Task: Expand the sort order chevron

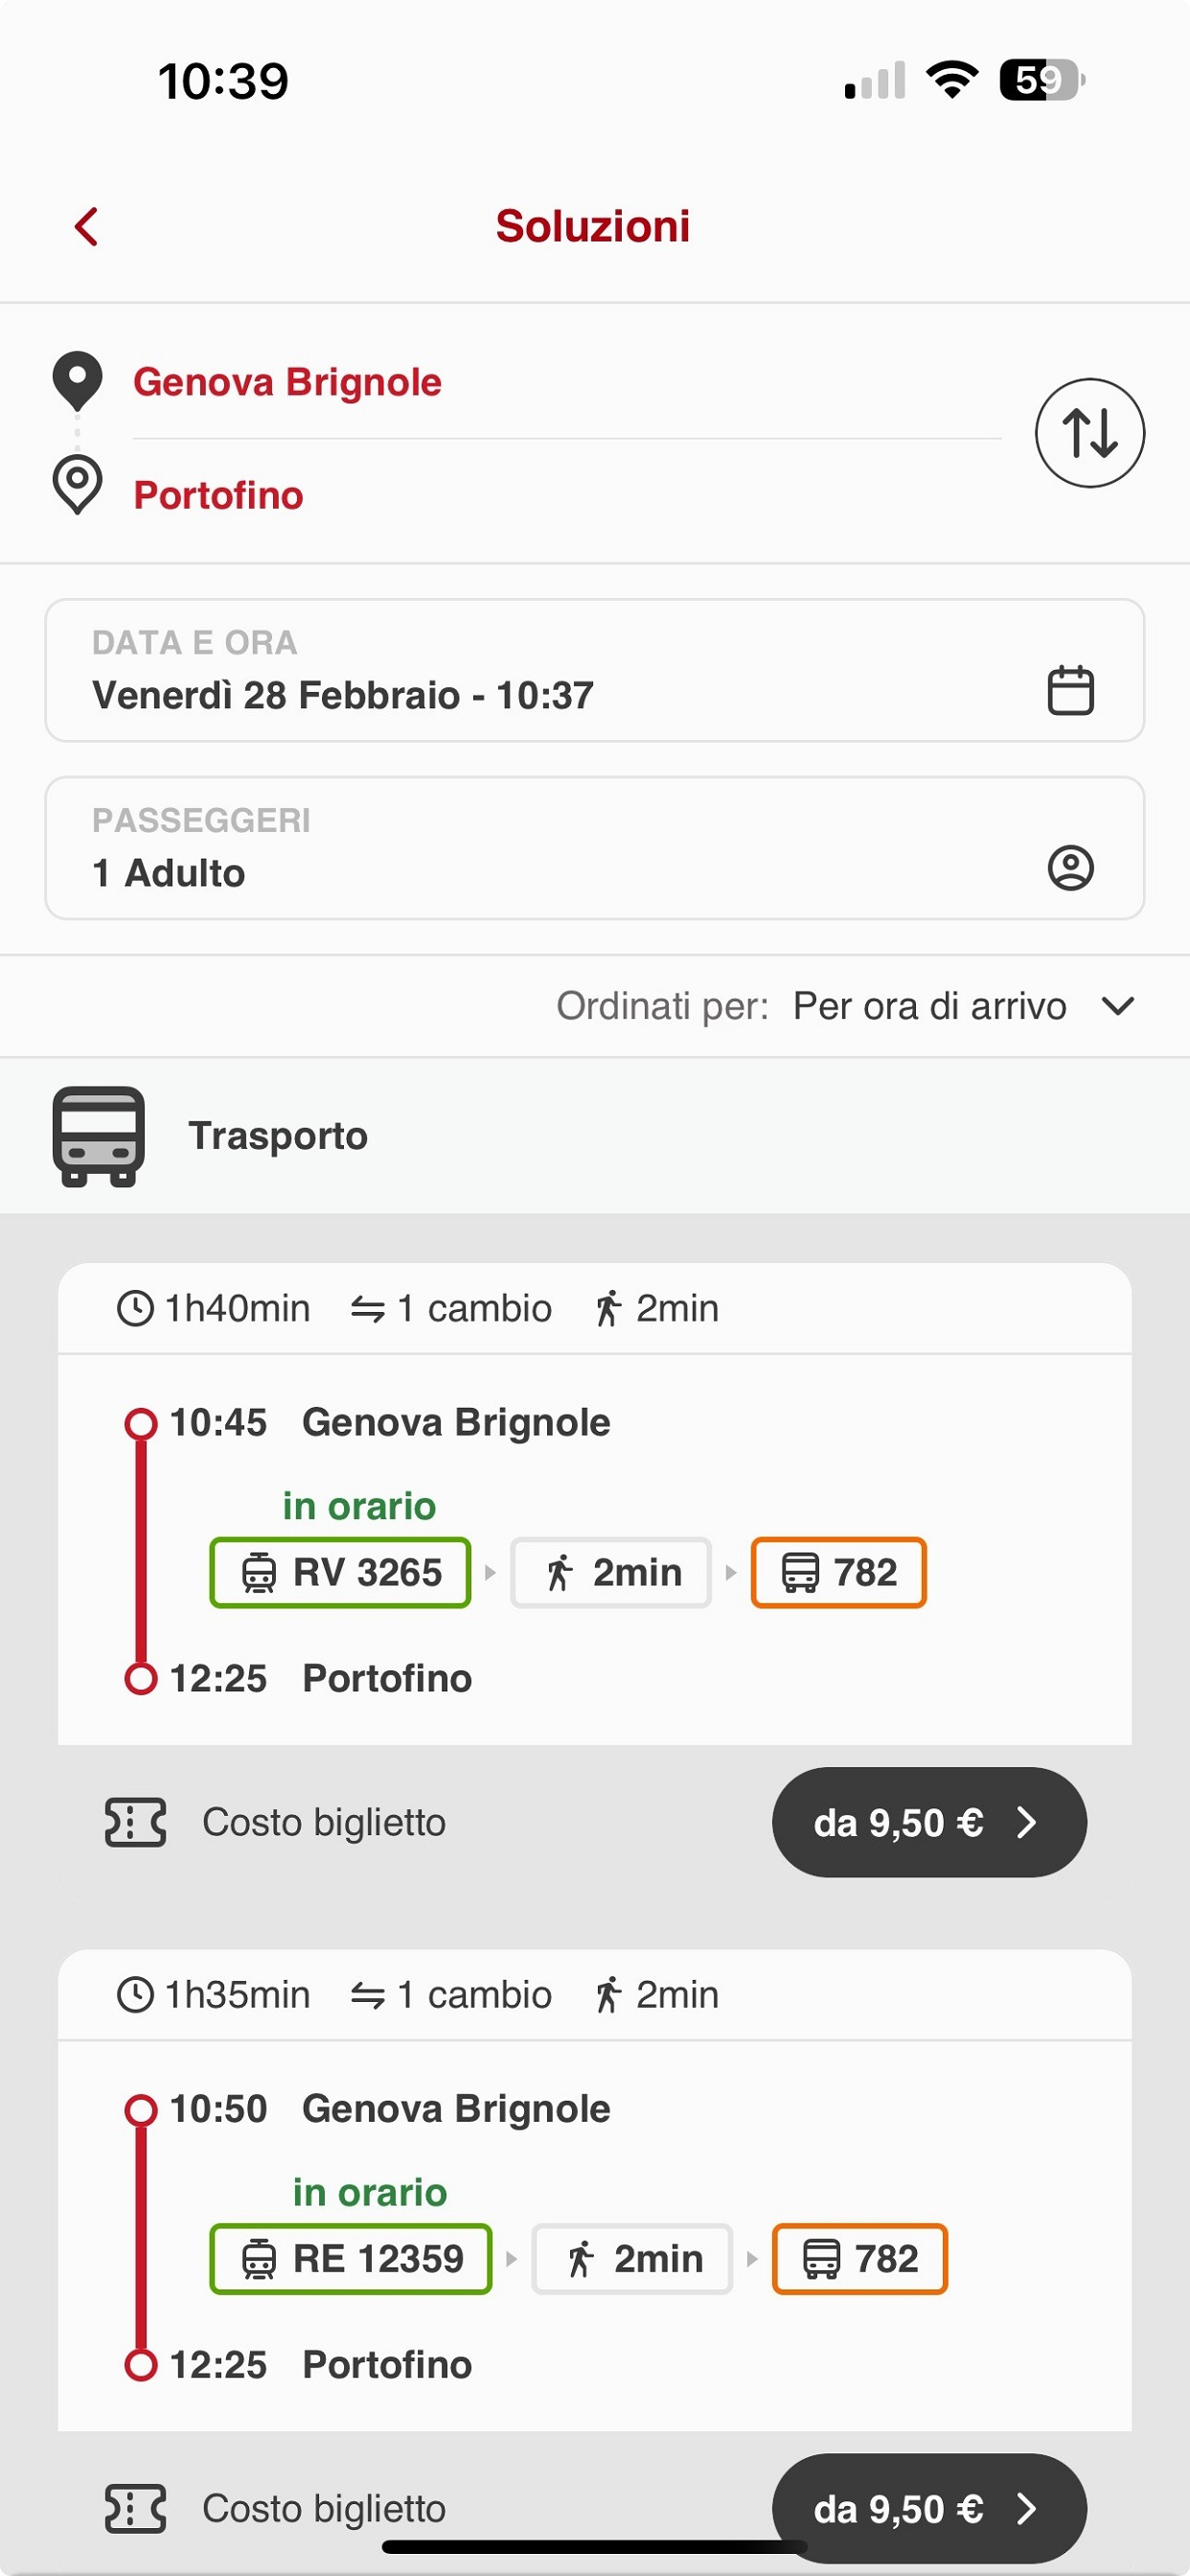Action: pos(1117,1006)
